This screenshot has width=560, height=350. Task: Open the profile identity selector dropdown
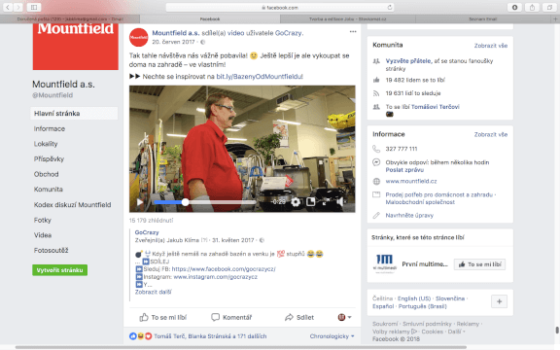(344, 317)
